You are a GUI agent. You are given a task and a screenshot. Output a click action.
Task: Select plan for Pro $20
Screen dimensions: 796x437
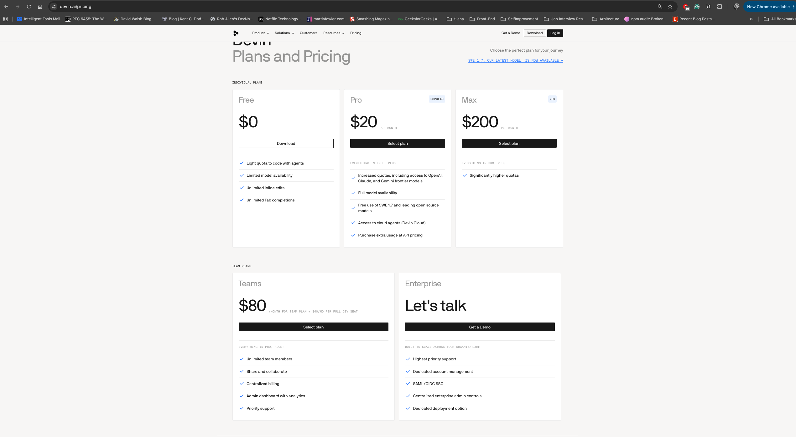[x=398, y=144]
